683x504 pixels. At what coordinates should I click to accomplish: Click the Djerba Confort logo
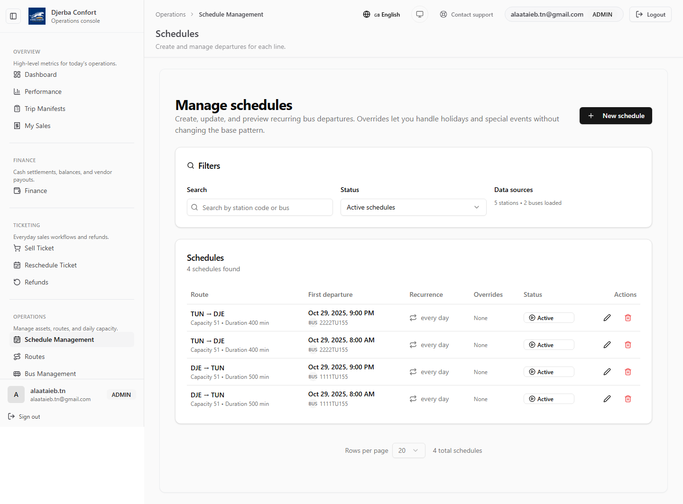tap(37, 16)
